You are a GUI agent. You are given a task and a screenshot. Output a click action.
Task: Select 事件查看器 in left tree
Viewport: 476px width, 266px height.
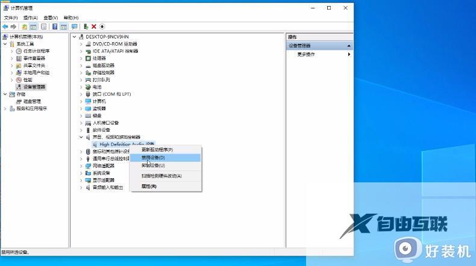pyautogui.click(x=34, y=58)
